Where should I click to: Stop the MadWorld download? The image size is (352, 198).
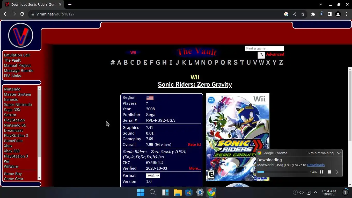point(329,172)
